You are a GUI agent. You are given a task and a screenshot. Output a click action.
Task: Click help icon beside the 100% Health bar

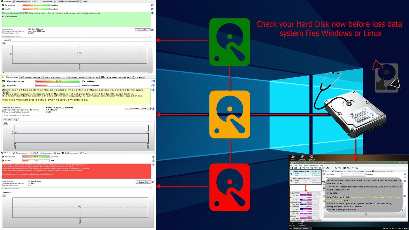152,9
